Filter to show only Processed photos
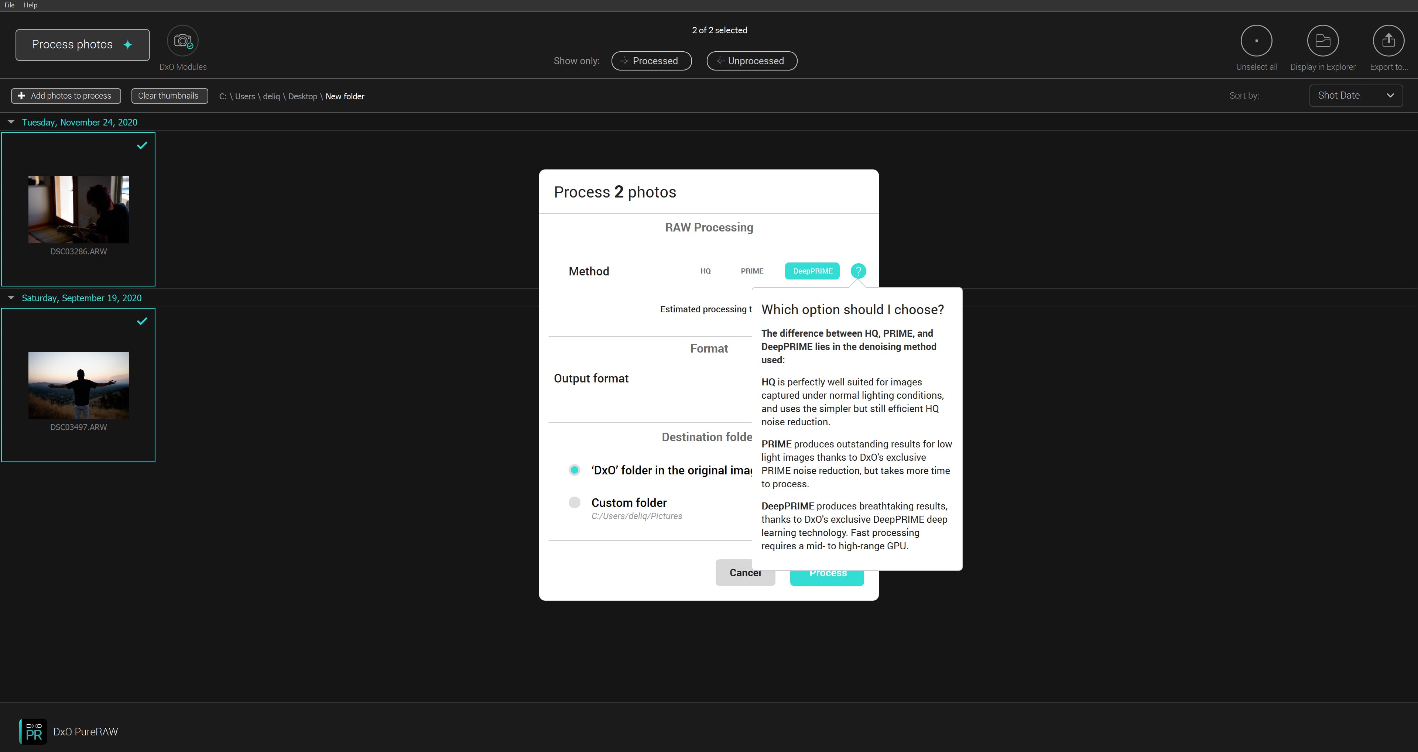 [651, 61]
